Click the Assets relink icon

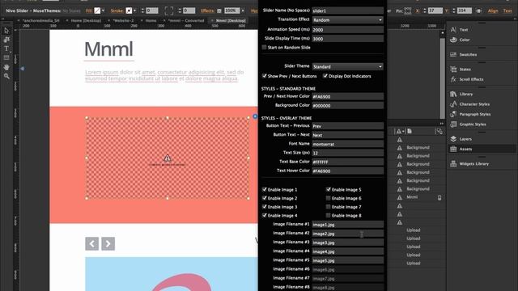coord(439,131)
